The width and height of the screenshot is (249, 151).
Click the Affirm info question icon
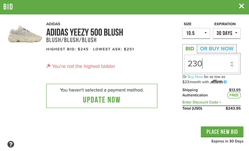(x=225, y=82)
